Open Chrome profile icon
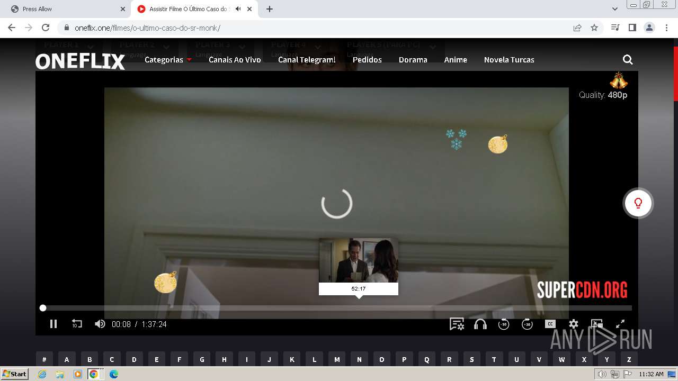 pyautogui.click(x=649, y=28)
